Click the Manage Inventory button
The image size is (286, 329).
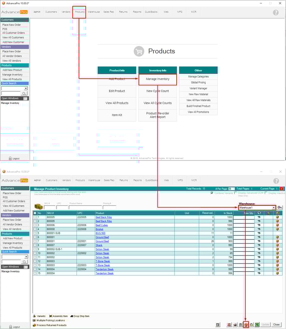(158, 79)
